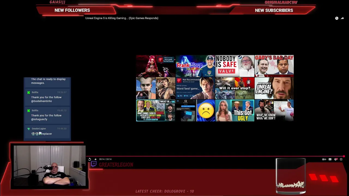The height and width of the screenshot is (196, 349).
Task: Click the GREATERLEGION channel name text
Action: coord(116,165)
